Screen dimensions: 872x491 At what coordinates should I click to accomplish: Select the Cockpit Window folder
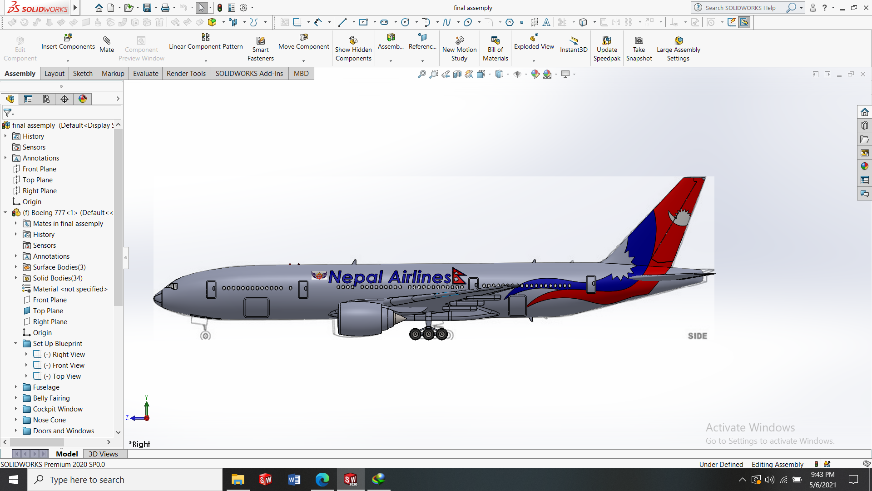point(58,409)
